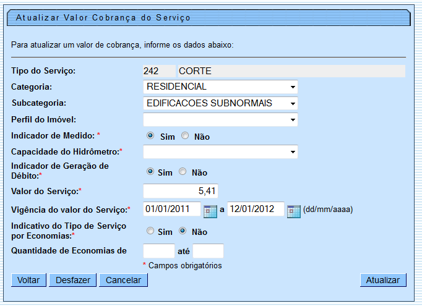Select Não for Indicador de Medido
This screenshot has width=422, height=306.
[x=185, y=136]
